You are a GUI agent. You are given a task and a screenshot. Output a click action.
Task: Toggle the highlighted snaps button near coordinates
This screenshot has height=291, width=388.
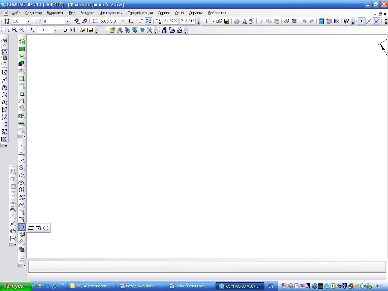(x=149, y=21)
